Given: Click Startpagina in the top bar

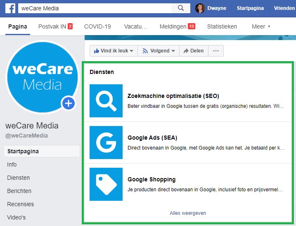Looking at the screenshot, I should coord(250,8).
